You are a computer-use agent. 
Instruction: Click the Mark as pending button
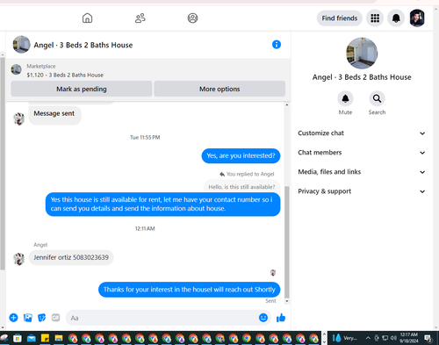pos(82,89)
